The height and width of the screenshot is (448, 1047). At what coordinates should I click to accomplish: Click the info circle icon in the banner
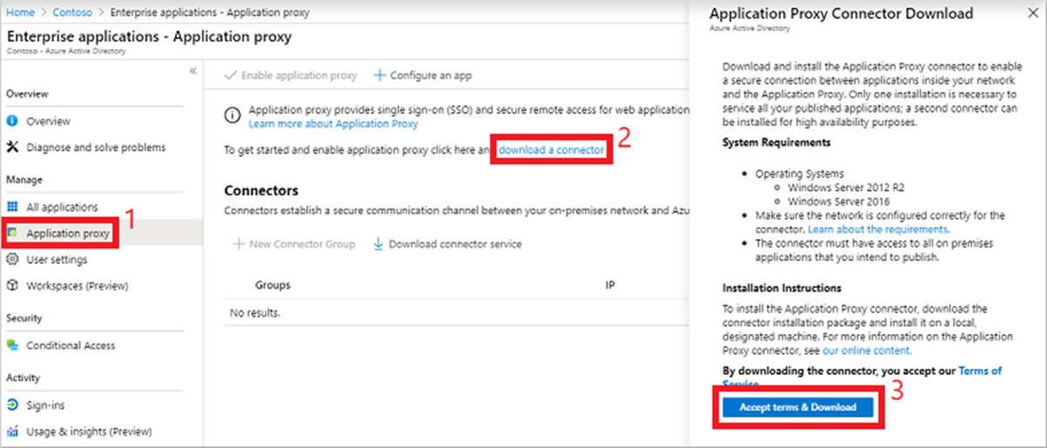[232, 116]
